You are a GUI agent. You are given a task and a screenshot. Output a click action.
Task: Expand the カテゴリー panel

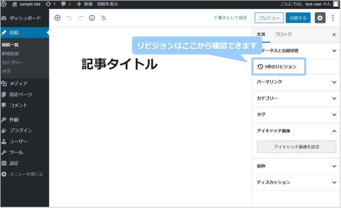295,98
